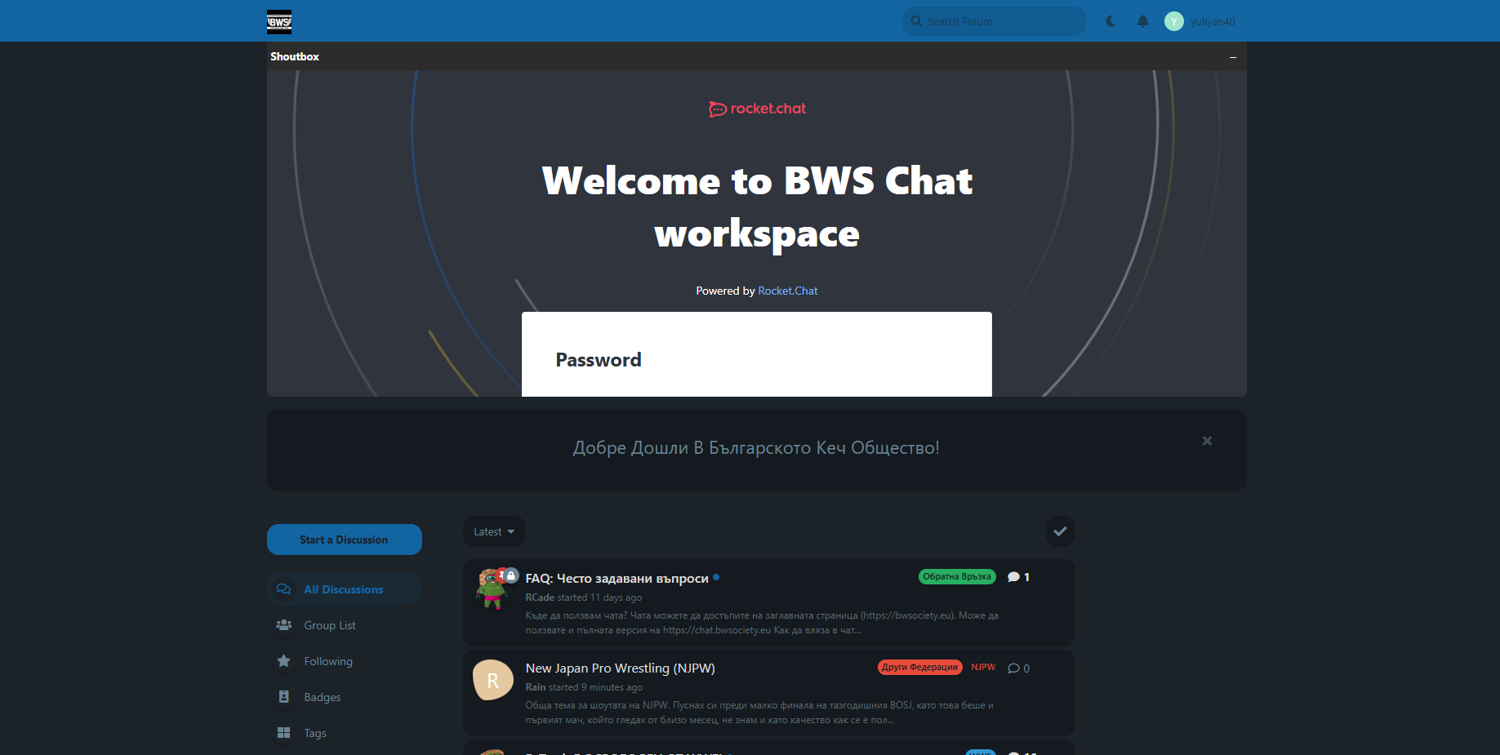This screenshot has width=1500, height=755.
Task: Click "Rain started 9 minutes ago" text
Action: [x=584, y=687]
